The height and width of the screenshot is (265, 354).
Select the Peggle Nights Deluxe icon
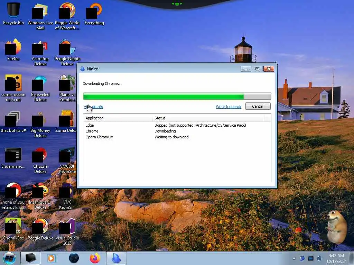pyautogui.click(x=67, y=52)
